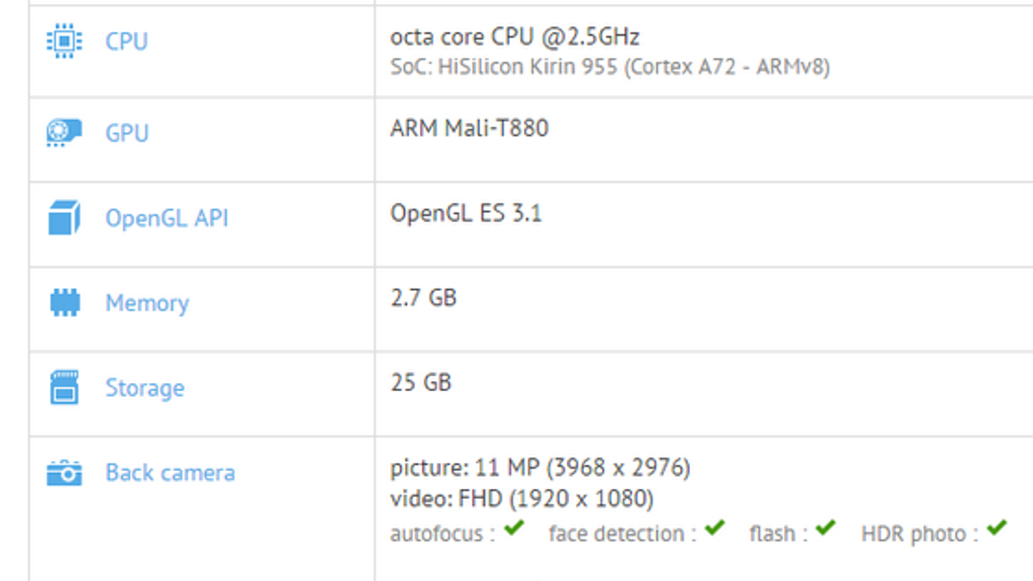The height and width of the screenshot is (581, 1033).
Task: Open the Storage label link
Action: (145, 388)
